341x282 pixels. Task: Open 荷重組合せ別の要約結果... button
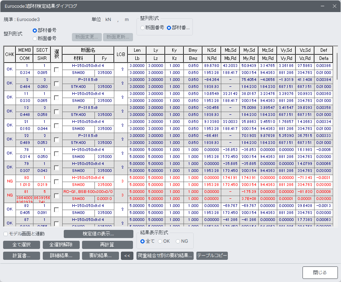[165, 256]
